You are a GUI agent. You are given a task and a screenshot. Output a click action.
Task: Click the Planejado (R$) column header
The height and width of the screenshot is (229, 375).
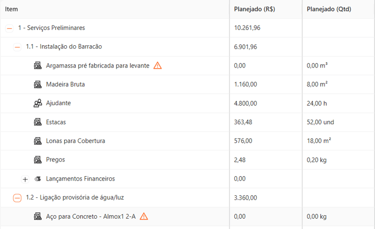pos(255,9)
